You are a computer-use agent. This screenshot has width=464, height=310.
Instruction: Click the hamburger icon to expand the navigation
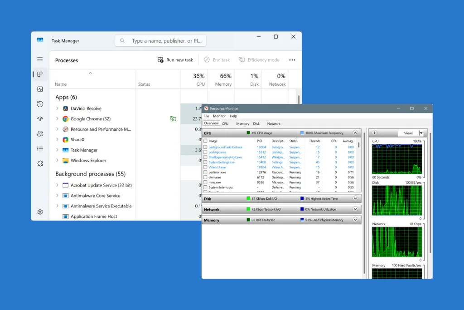pos(40,59)
